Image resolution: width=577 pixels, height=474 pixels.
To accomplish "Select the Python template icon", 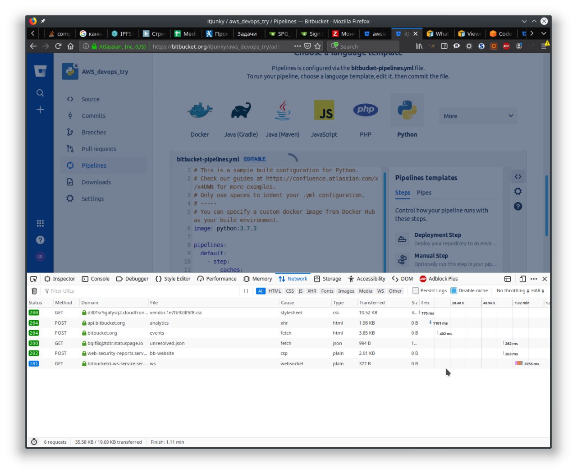I will coord(407,110).
